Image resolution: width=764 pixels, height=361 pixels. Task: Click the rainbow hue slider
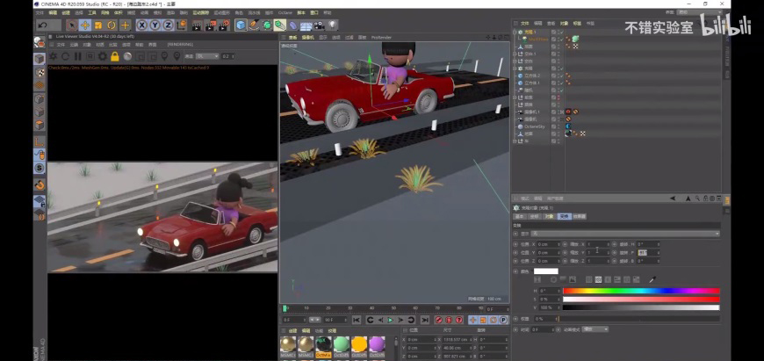point(641,291)
